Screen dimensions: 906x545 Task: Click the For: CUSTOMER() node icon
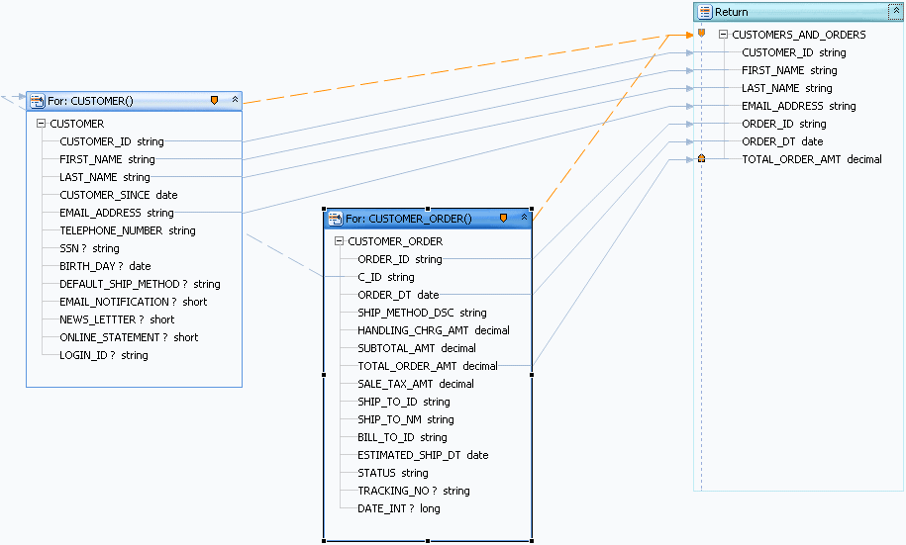(38, 101)
